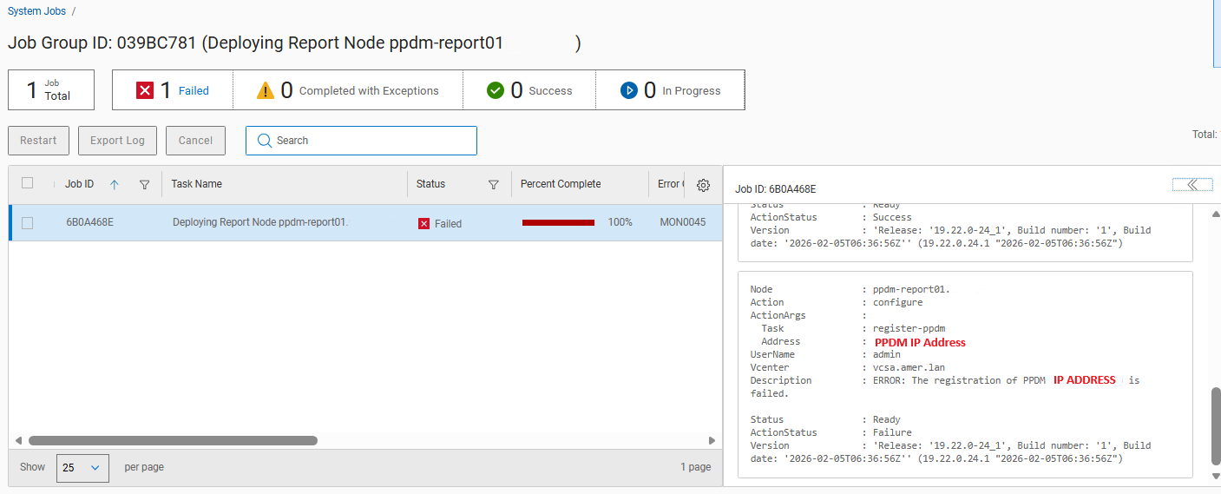Go back via System Jobs breadcrumb
The image size is (1221, 494).
36,10
